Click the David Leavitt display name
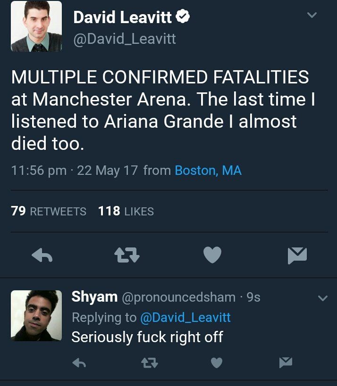This screenshot has width=337, height=386. pyautogui.click(x=122, y=17)
